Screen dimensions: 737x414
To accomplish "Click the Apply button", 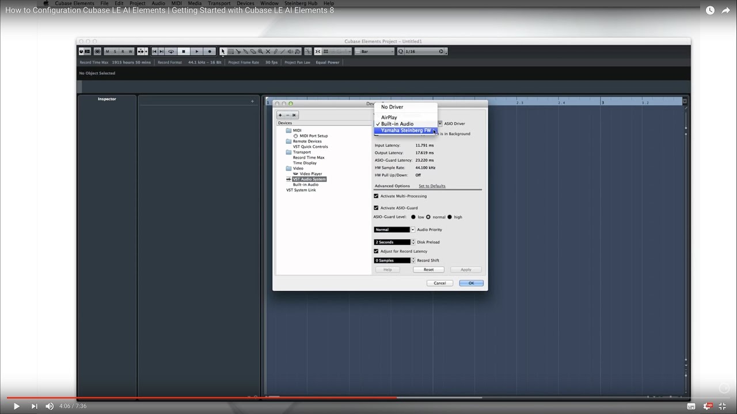I will (x=466, y=270).
